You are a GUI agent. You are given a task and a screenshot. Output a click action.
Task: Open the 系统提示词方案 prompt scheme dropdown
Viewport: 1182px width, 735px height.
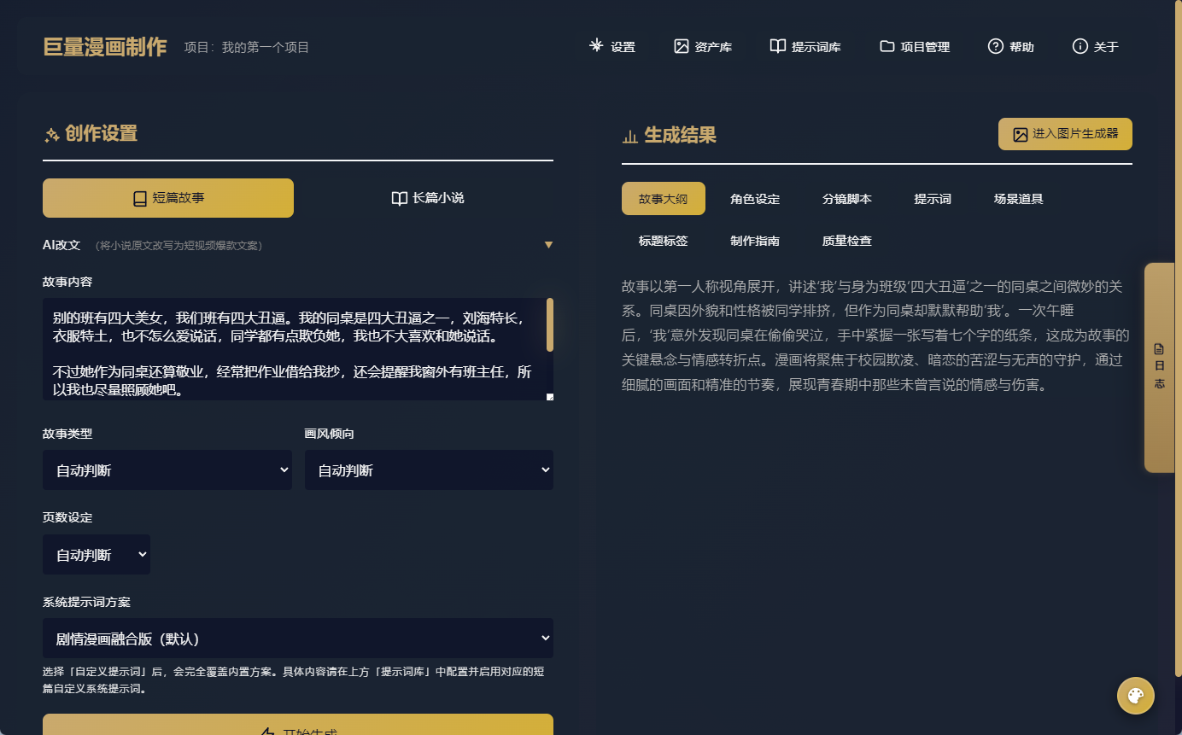click(x=297, y=638)
